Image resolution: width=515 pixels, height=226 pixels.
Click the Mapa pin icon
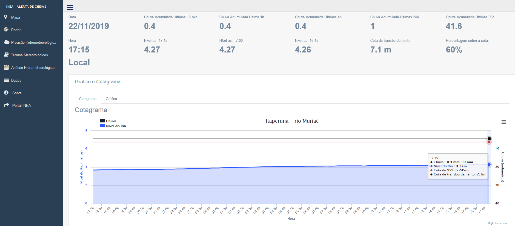pos(6,17)
